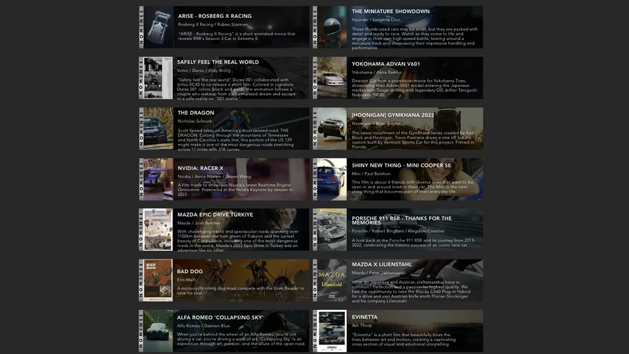
Task: Select THE MINIATURE SHOWDOWN title
Action: 391,12
